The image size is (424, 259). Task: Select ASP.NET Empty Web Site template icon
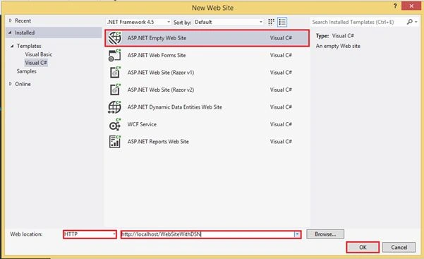coord(115,38)
